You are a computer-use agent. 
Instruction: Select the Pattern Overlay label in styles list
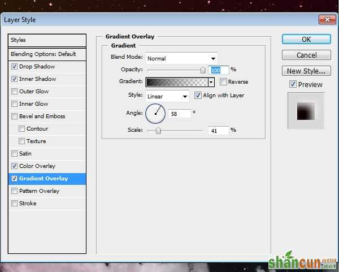[39, 191]
